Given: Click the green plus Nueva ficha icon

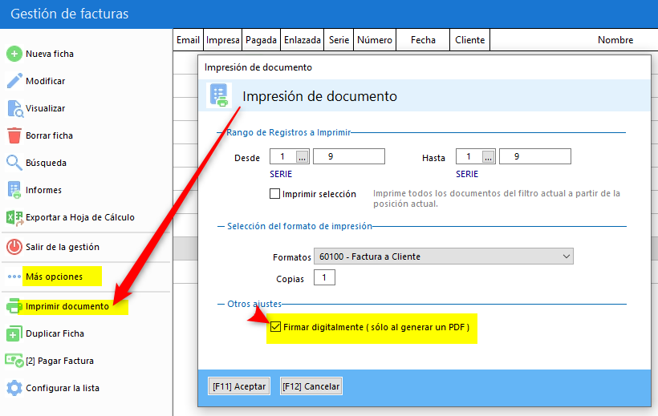Looking at the screenshot, I should [x=14, y=54].
